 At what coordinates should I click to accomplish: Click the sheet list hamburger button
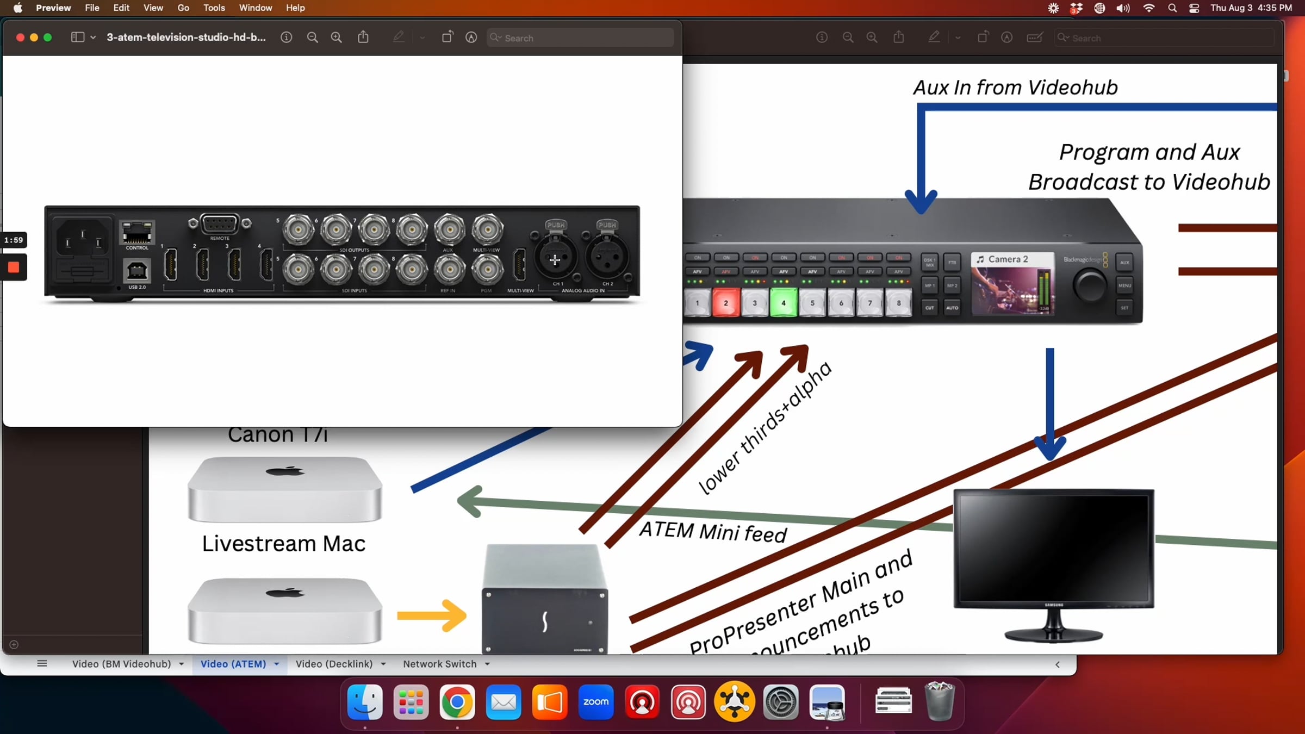coord(42,663)
